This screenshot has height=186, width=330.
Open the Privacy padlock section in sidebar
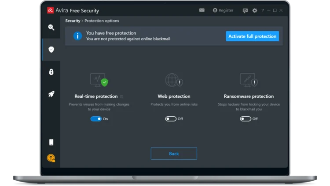[x=51, y=72]
